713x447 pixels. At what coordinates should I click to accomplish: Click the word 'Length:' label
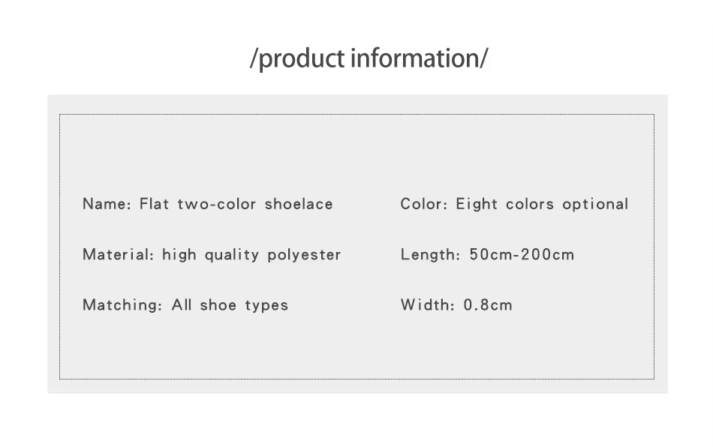click(x=430, y=255)
